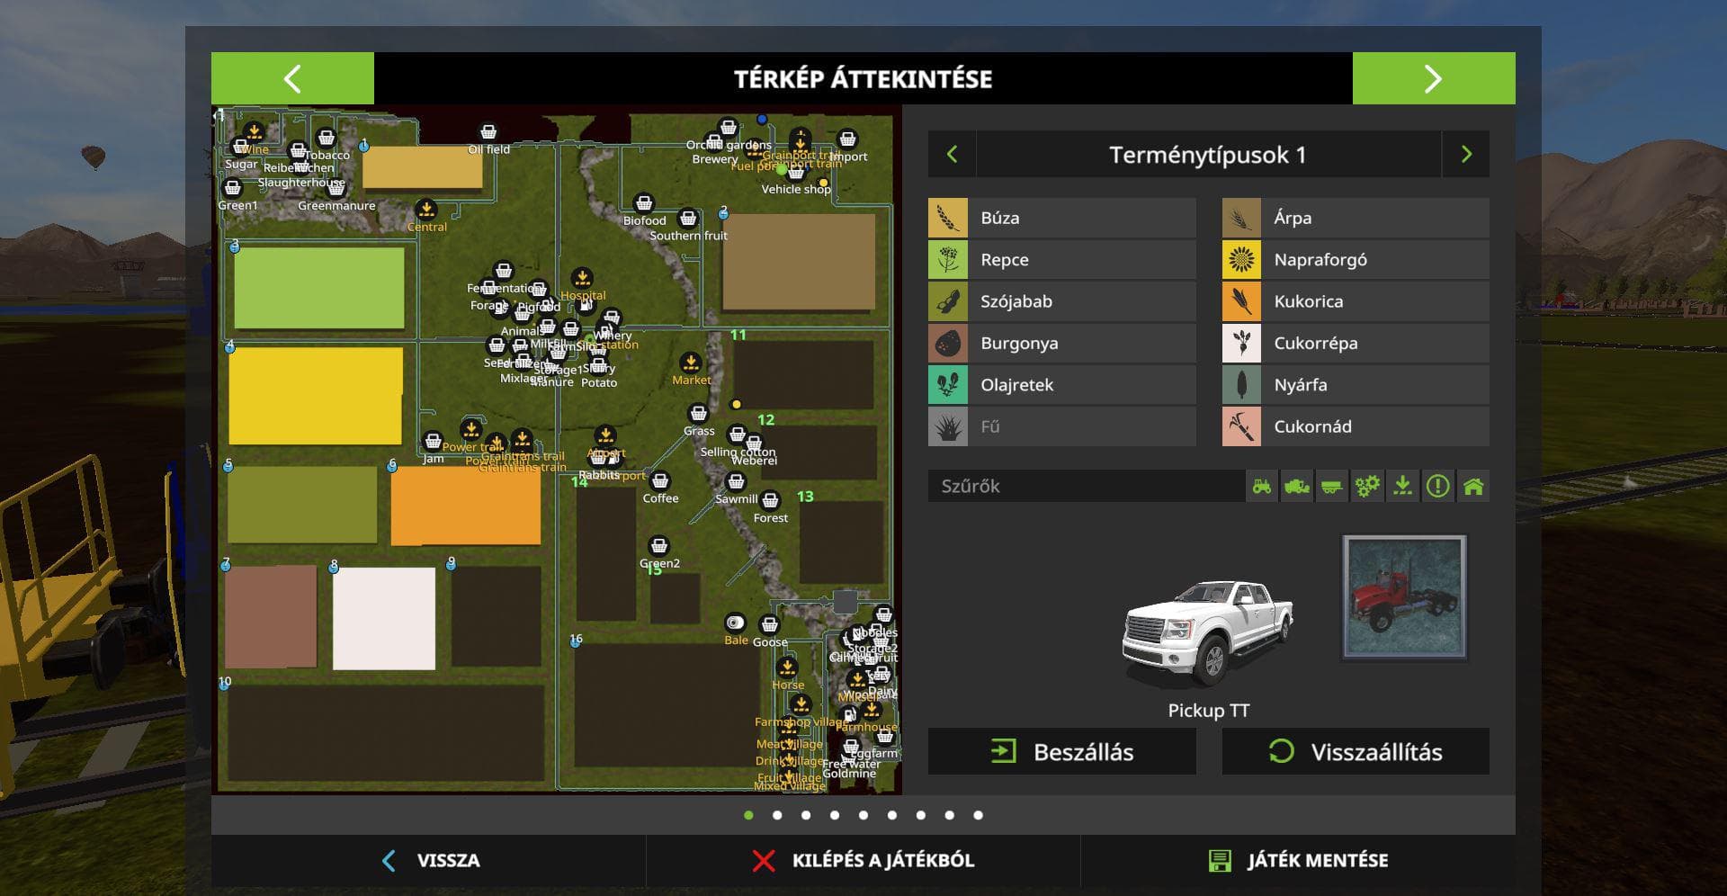1727x896 pixels.
Task: Click the Market icon on the map
Action: tap(691, 363)
